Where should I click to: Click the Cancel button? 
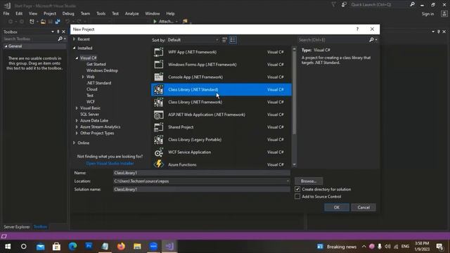364,207
